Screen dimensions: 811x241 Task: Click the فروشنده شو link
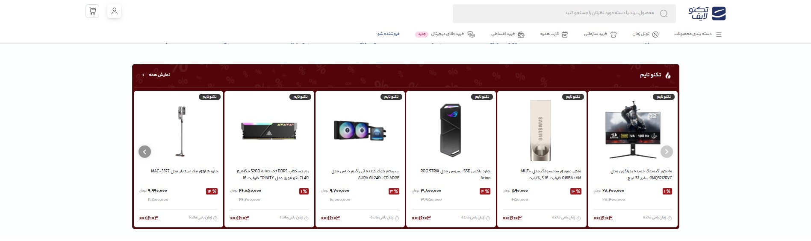388,34
